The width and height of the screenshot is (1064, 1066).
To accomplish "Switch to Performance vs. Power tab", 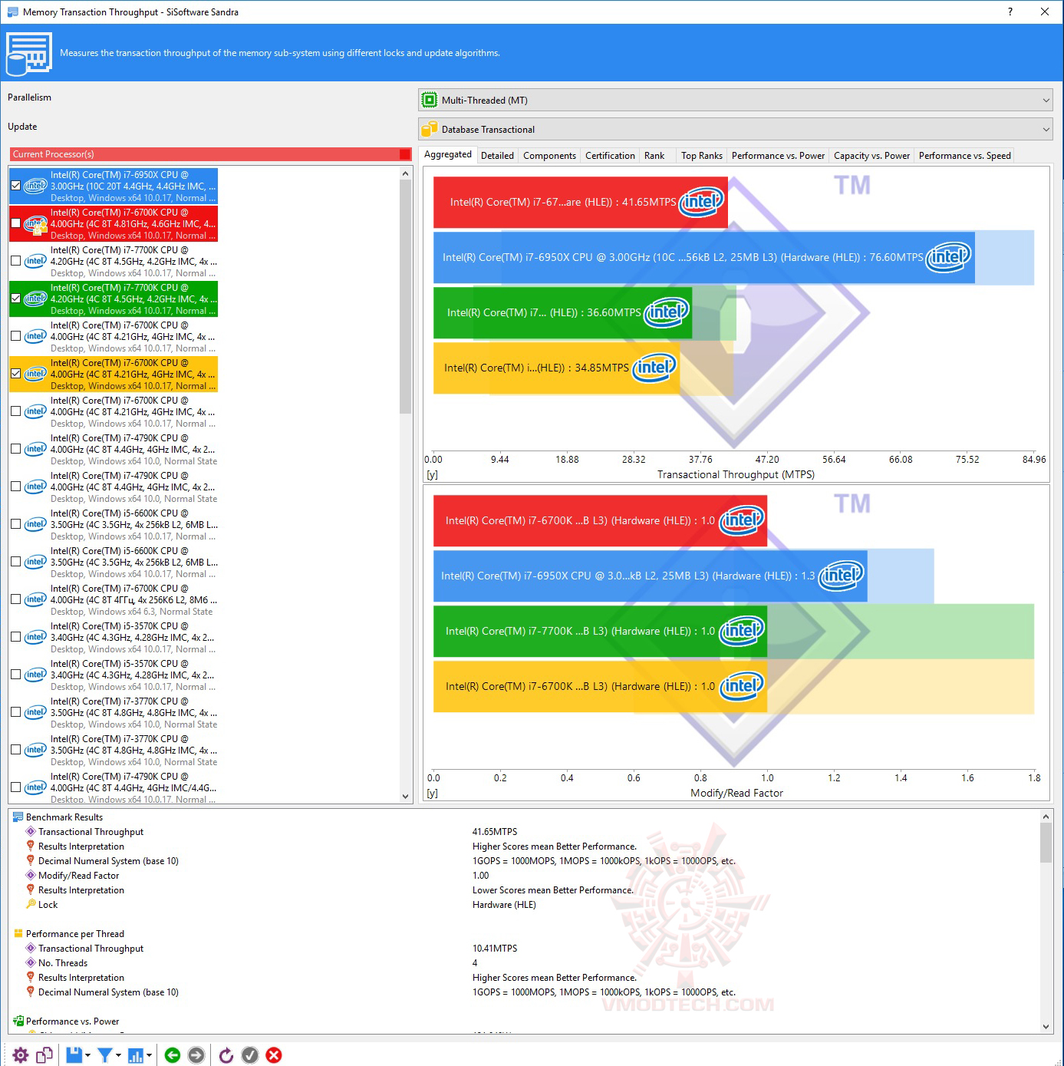I will pos(778,156).
